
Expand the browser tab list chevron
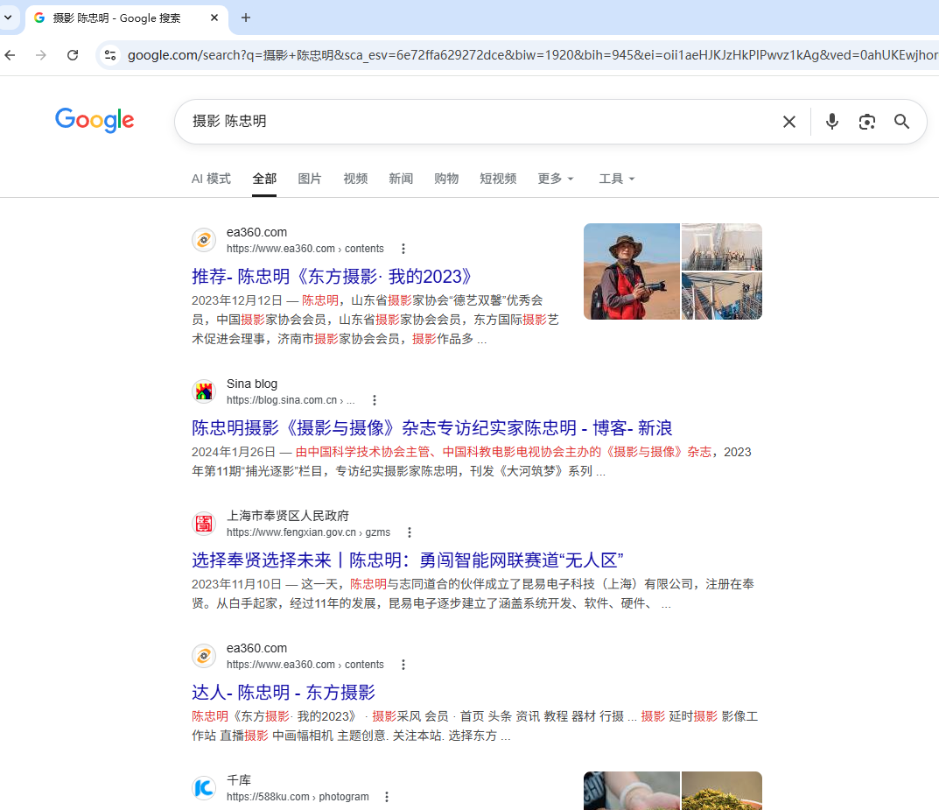tap(8, 18)
